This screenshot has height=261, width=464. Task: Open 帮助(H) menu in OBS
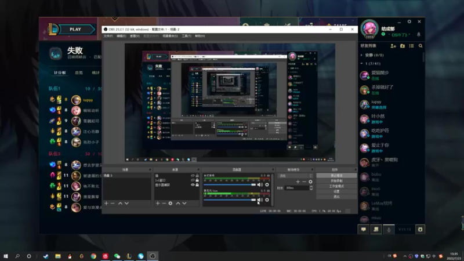[x=200, y=36]
